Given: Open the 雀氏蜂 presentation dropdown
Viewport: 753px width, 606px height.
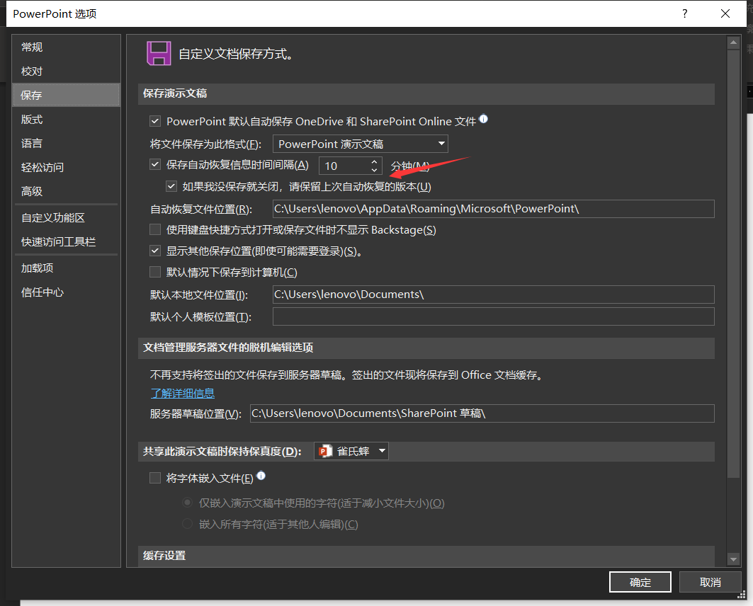Looking at the screenshot, I should tap(351, 451).
